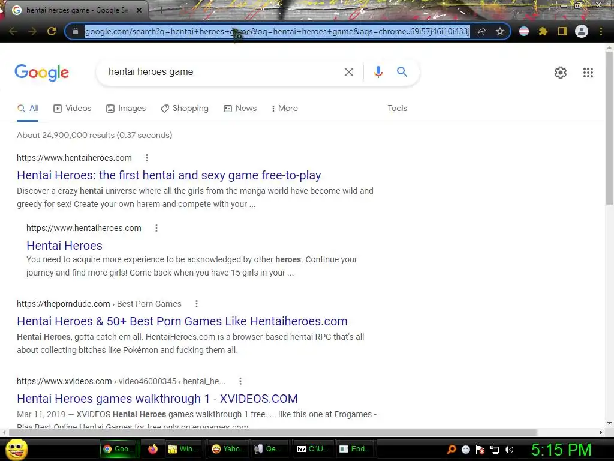Open the Chrome profile avatar menu

click(582, 31)
